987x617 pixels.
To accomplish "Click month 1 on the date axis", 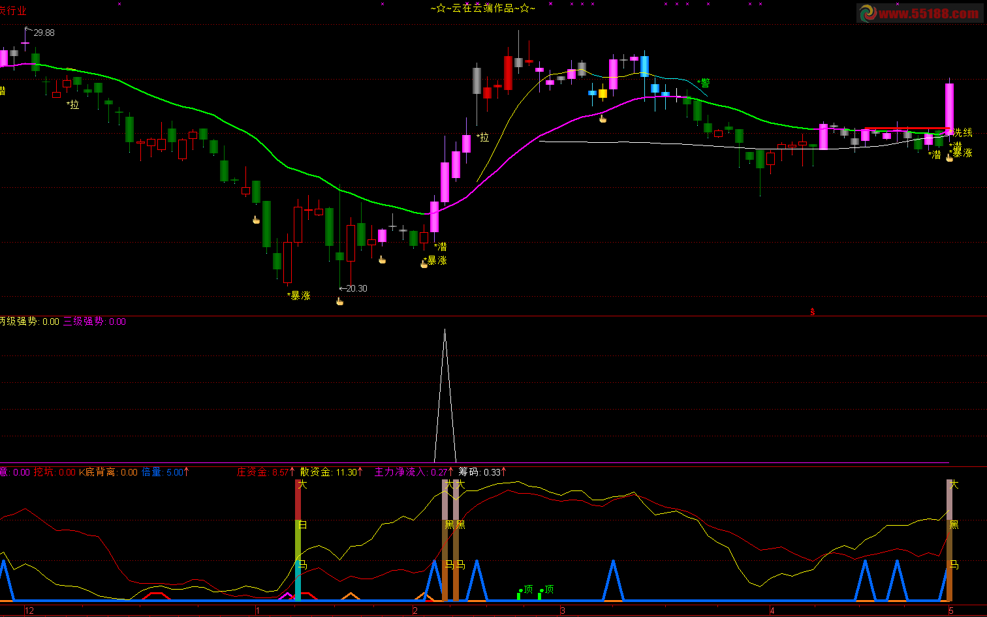I will coord(258,611).
